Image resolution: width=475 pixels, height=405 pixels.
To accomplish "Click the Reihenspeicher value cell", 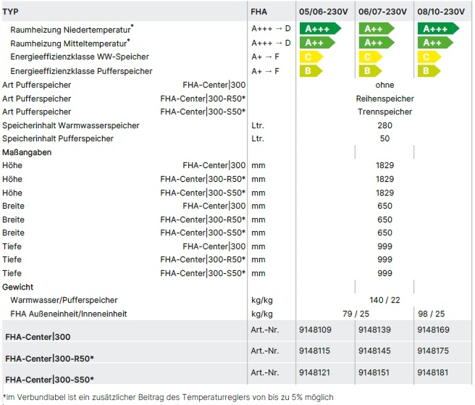I will point(384,98).
